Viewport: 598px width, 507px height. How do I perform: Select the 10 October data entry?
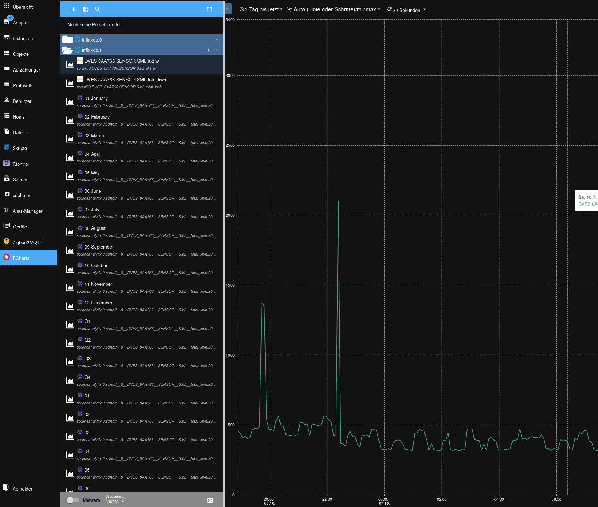[96, 266]
